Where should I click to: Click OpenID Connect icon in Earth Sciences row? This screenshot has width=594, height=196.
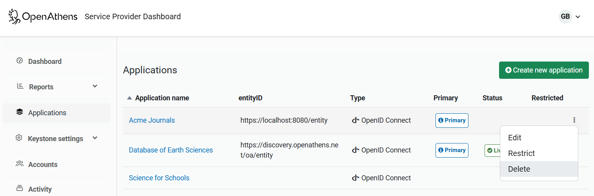pyautogui.click(x=355, y=150)
